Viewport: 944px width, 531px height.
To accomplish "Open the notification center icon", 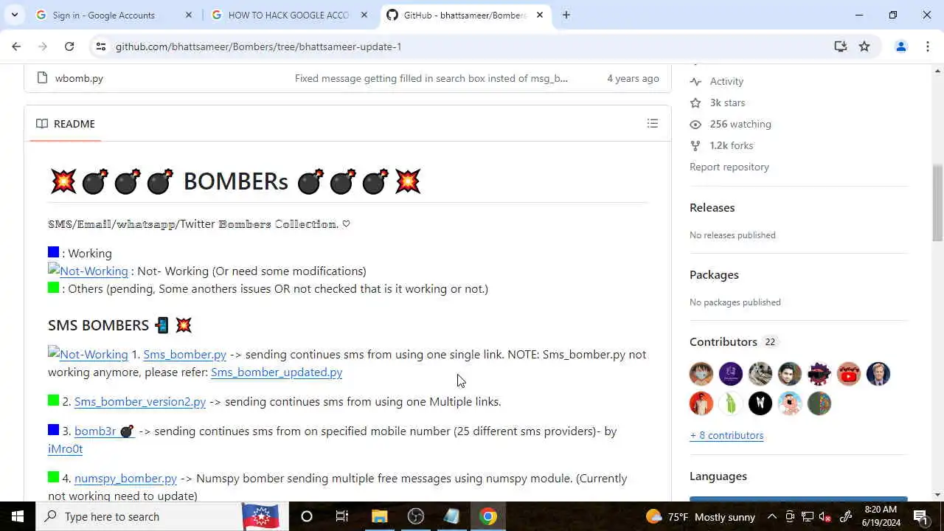I will [x=920, y=516].
